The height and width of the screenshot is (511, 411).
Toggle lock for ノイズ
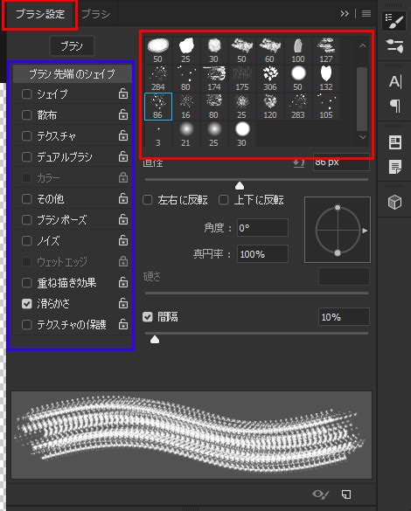(123, 240)
